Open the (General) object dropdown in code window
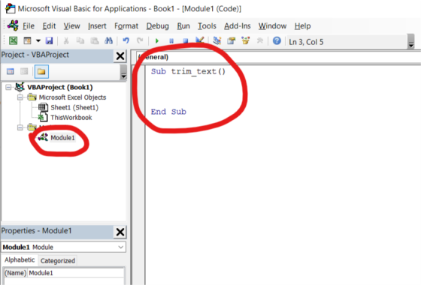 278,57
